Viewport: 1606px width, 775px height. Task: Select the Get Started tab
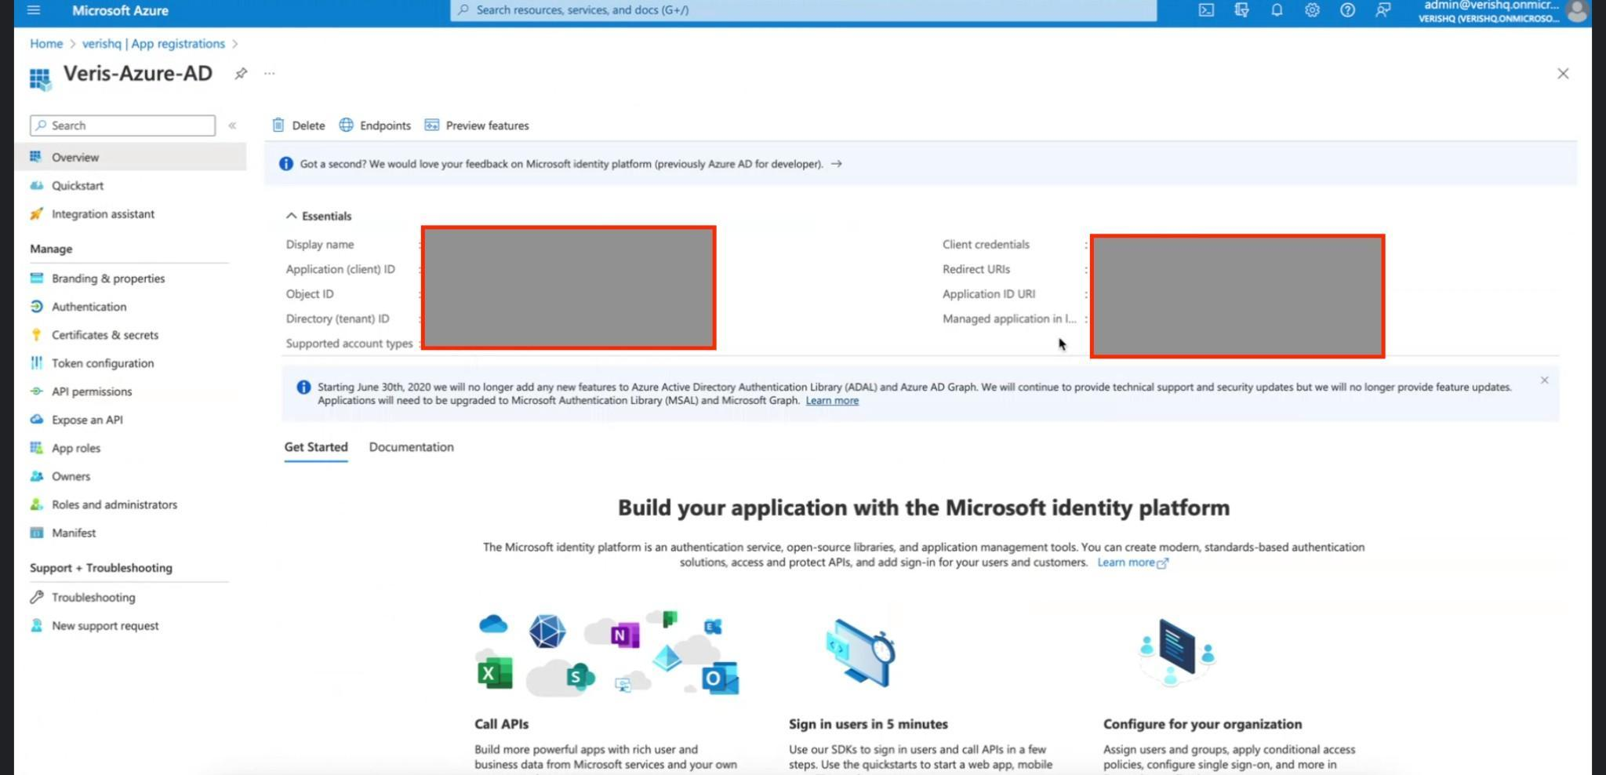tap(315, 447)
